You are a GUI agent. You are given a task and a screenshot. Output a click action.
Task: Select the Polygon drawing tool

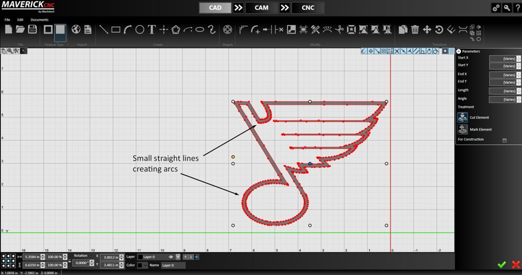click(x=176, y=30)
